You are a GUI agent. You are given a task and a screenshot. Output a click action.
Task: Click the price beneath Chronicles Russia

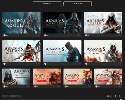pyautogui.click(x=59, y=87)
